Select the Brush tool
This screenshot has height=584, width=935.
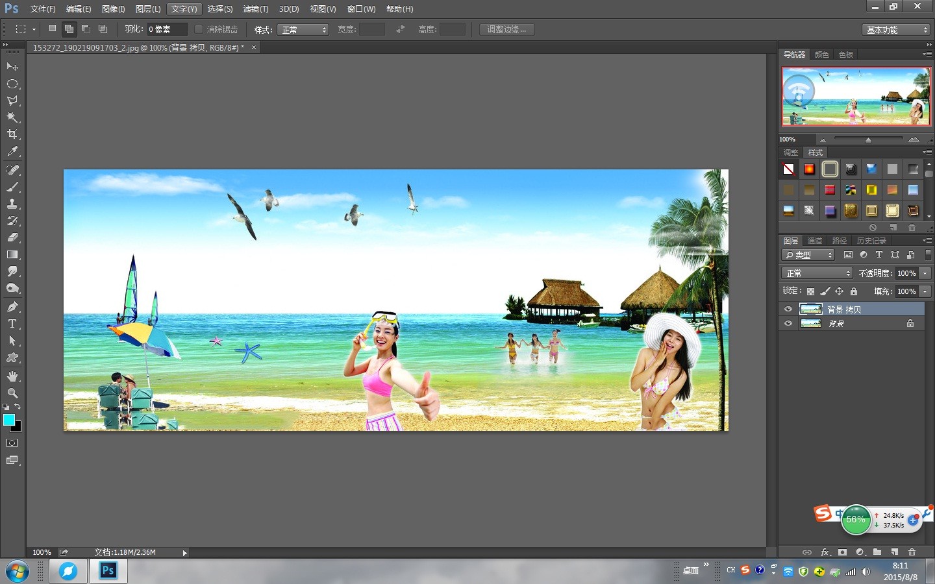point(12,187)
